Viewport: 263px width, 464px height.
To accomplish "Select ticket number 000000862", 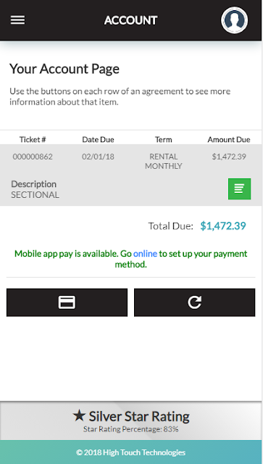I will (33, 157).
